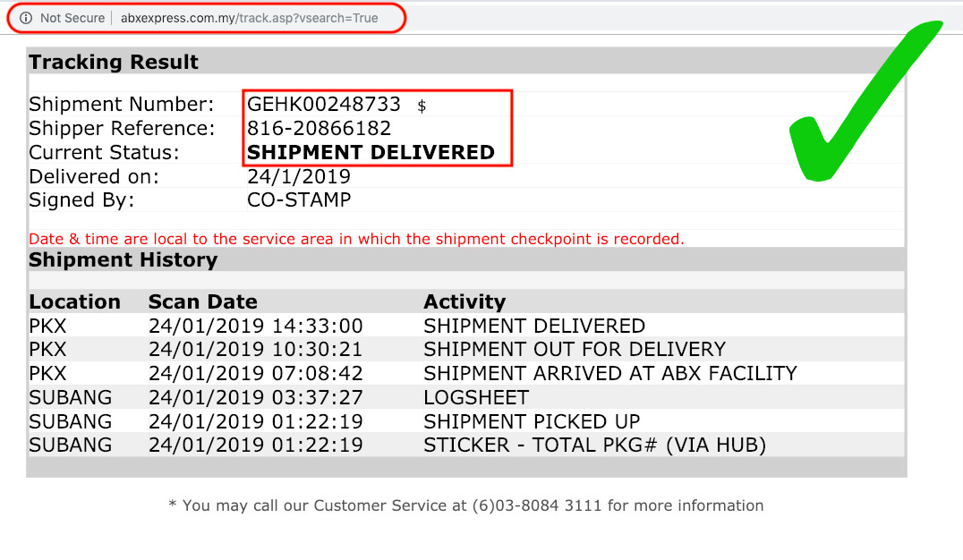Viewport: 963px width, 560px height.
Task: Click SHIPMENT ARRIVED AT ABX FACILITY entry
Action: (610, 373)
